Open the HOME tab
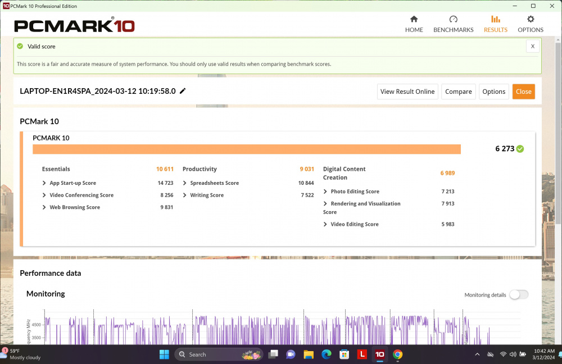 coord(414,24)
